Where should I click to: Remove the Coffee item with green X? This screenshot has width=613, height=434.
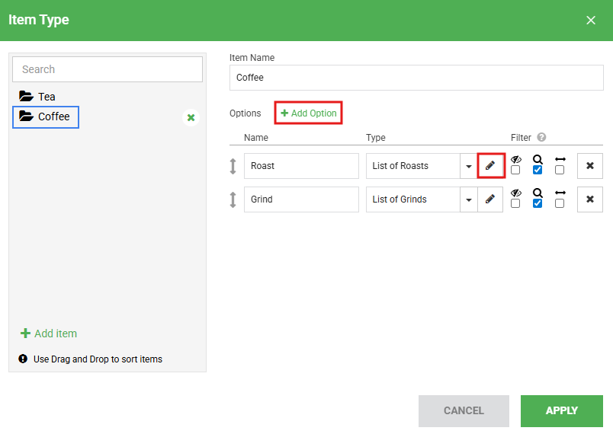(191, 117)
